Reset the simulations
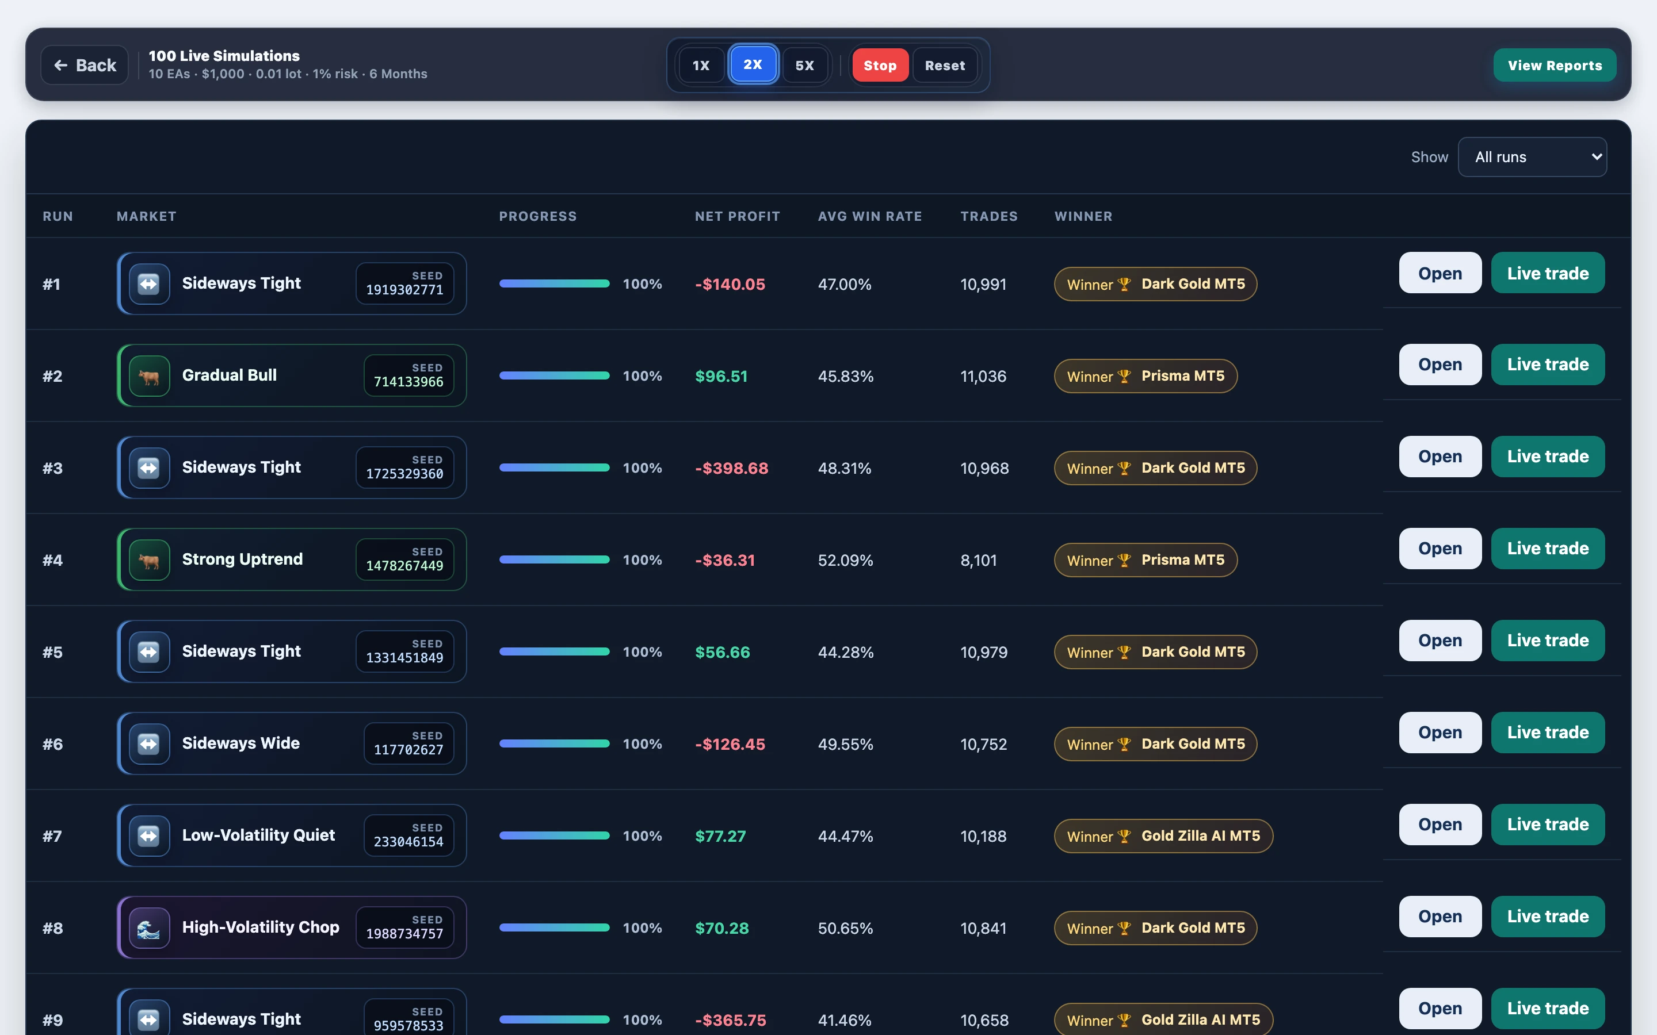 [x=945, y=65]
